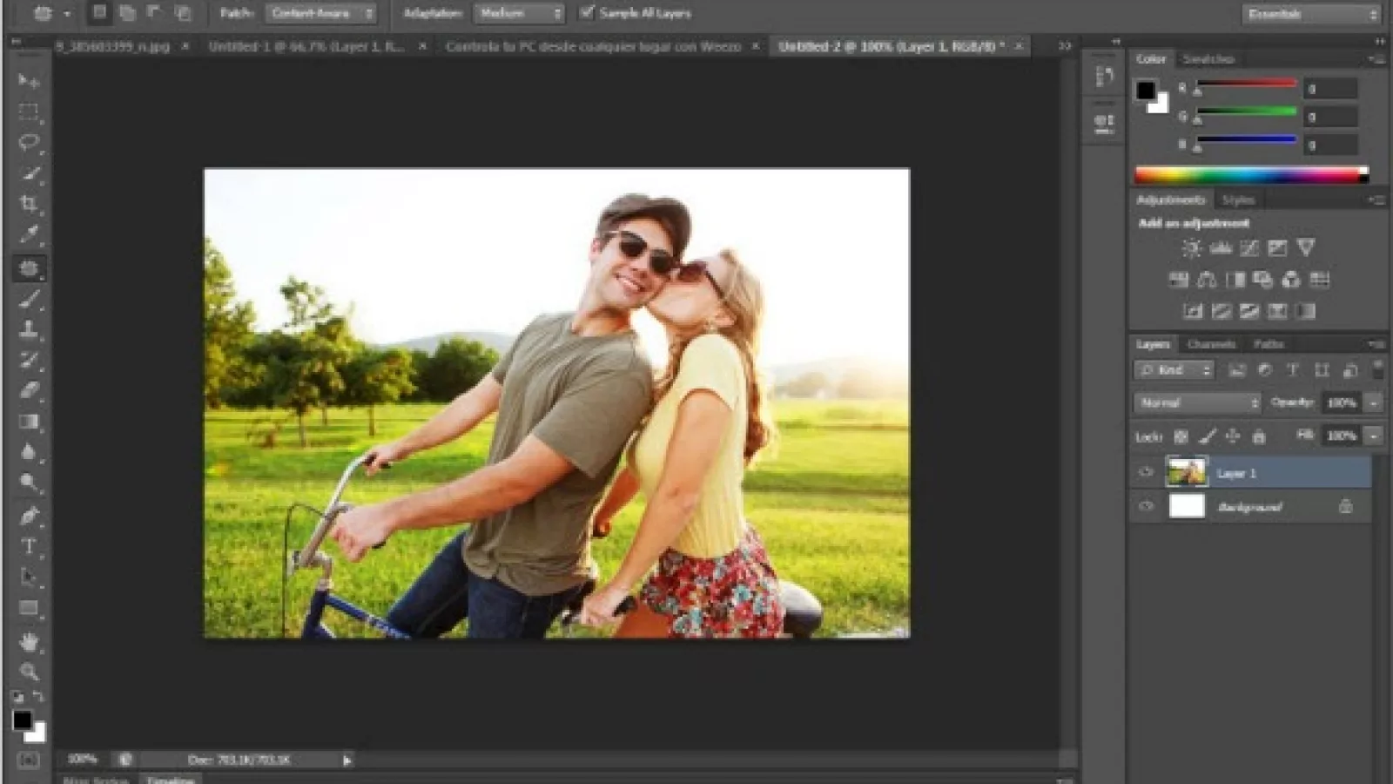Click the color spectrum ramp
The image size is (1393, 784).
[x=1250, y=175]
